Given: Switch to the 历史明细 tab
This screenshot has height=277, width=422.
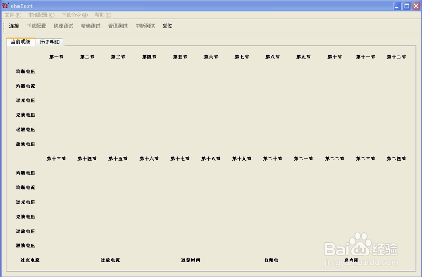Looking at the screenshot, I should click(x=50, y=42).
